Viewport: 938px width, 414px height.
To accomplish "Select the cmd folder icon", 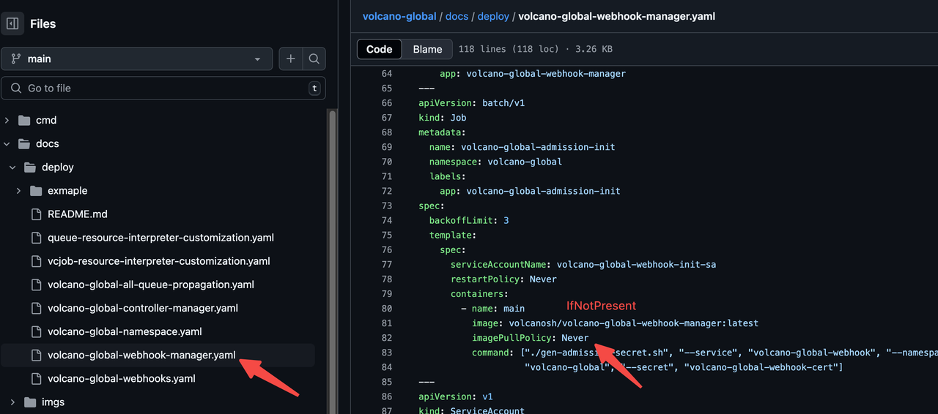I will (x=24, y=120).
